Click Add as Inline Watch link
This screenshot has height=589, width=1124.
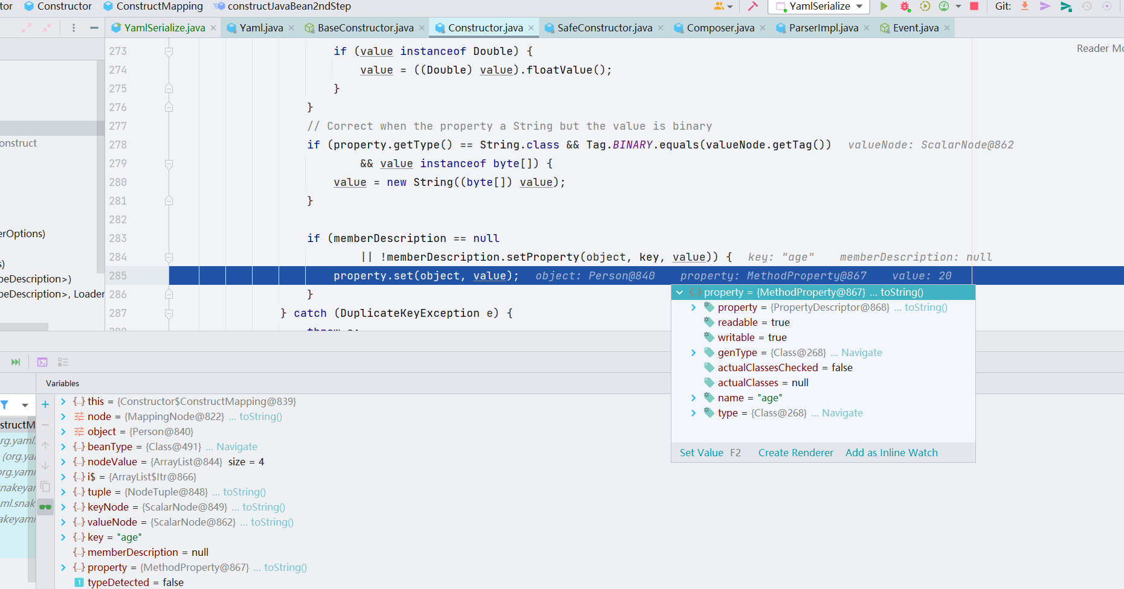click(x=891, y=453)
